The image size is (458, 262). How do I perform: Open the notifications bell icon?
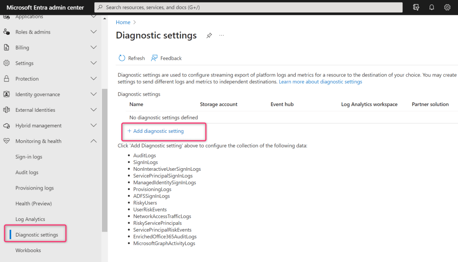(432, 8)
